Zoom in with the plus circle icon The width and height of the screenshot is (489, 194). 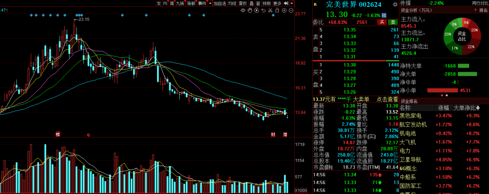pos(284,10)
